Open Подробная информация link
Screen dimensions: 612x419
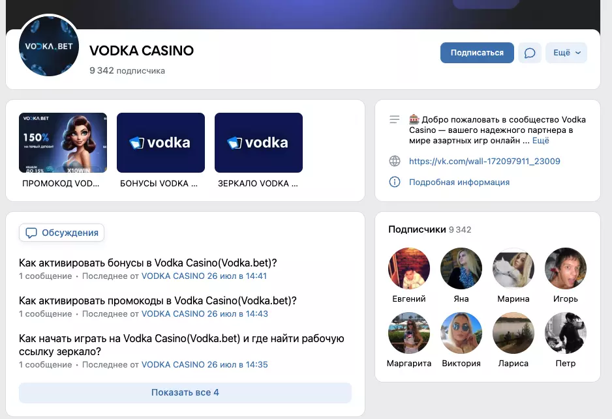click(x=459, y=182)
